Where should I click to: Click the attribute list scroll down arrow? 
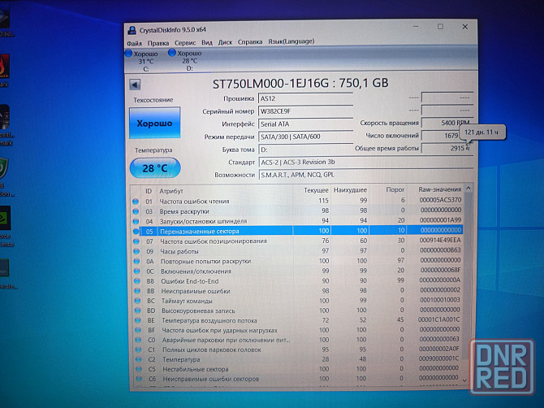465,380
